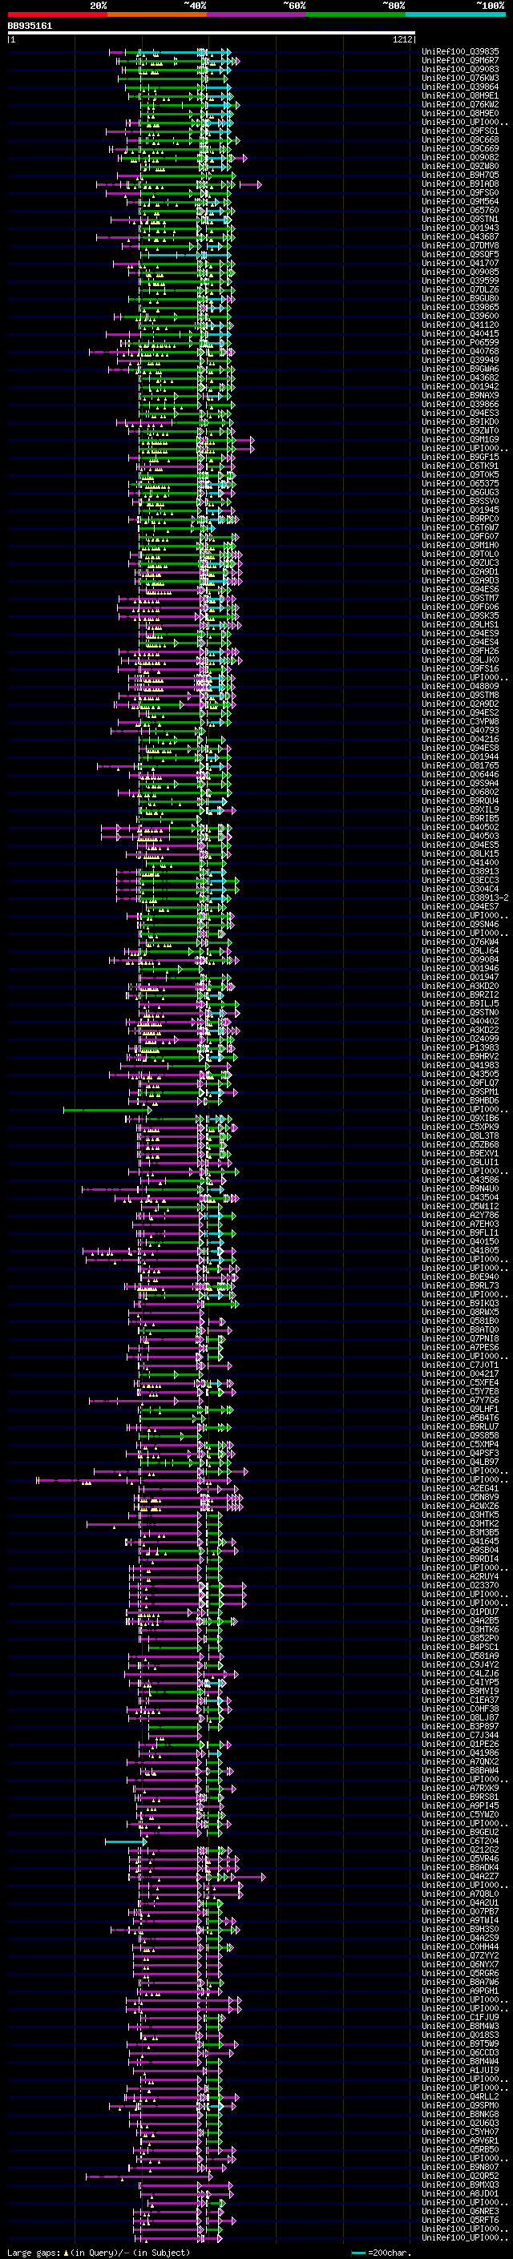Select hit UniRef100_O81765
The image size is (513, 2259).
coord(460,765)
